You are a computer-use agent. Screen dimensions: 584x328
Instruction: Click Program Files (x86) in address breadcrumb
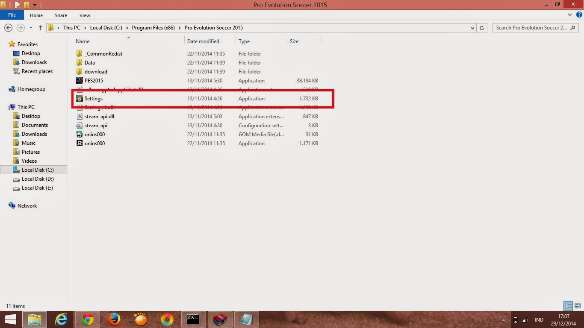pyautogui.click(x=153, y=28)
